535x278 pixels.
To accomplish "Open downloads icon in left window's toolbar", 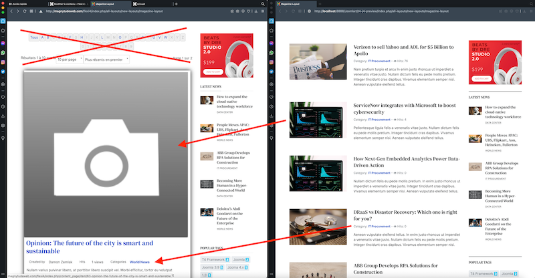I will [256, 11].
